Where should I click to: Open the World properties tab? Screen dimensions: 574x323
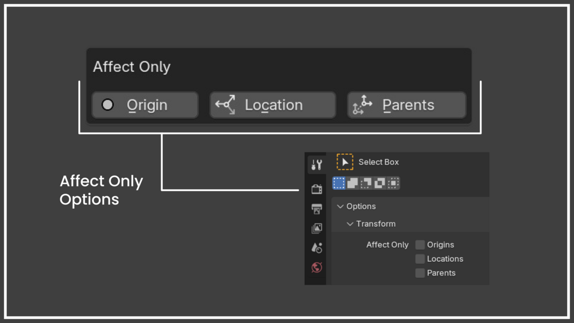click(x=316, y=268)
